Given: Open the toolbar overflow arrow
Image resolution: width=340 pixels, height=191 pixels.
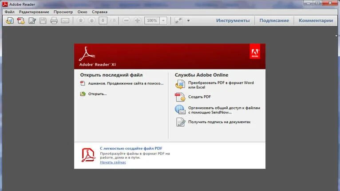Looking at the screenshot, I should [x=189, y=20].
